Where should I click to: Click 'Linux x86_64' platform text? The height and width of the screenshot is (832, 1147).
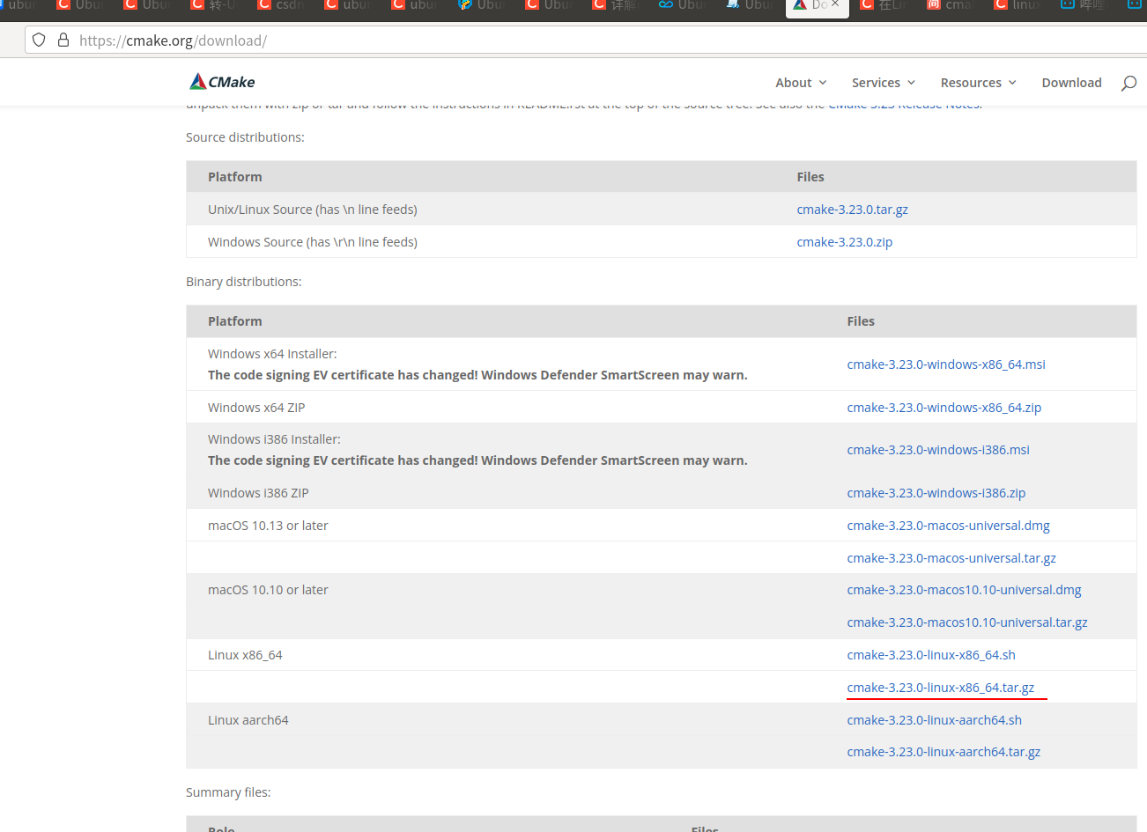[x=245, y=655]
